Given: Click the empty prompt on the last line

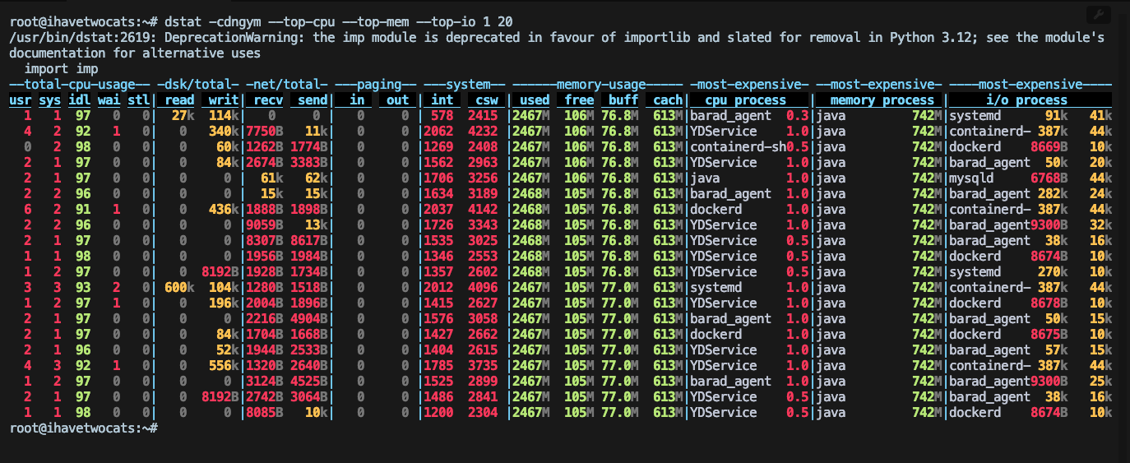Looking at the screenshot, I should 164,428.
